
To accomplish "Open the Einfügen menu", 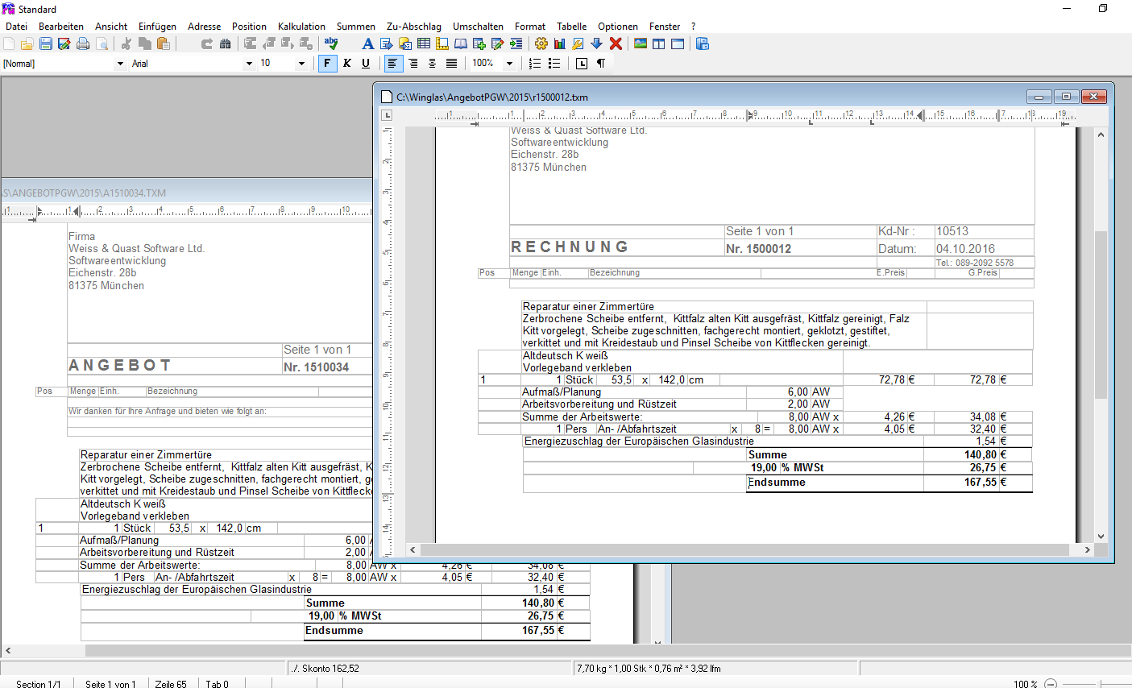I will (x=157, y=27).
